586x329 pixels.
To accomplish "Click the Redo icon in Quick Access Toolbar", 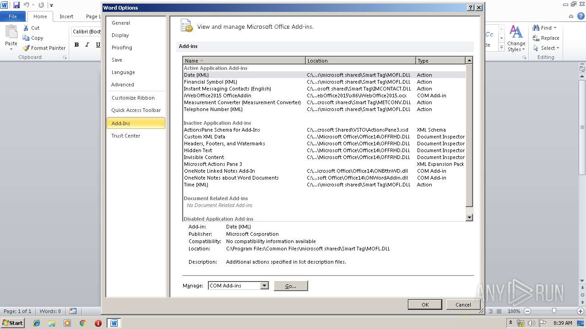I will 41,5.
